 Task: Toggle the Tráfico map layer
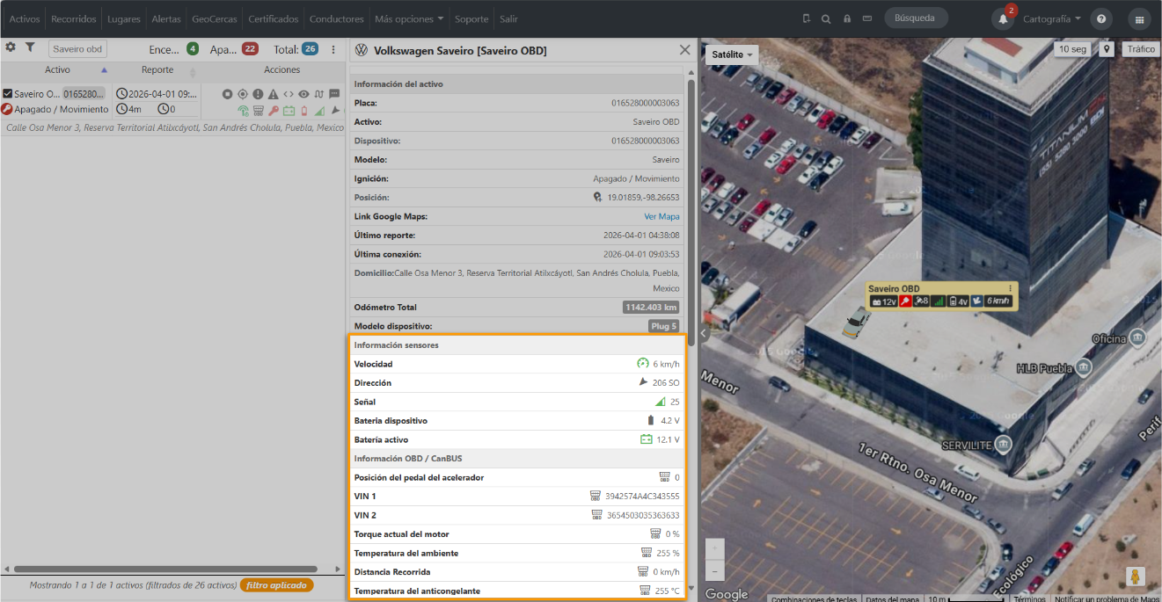click(x=1141, y=49)
